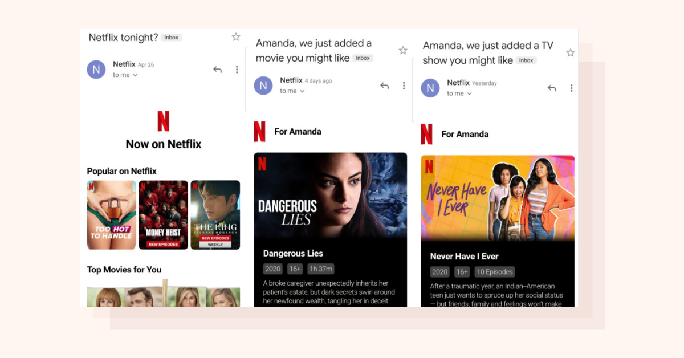
Task: Select the Inbox label next to Netflix tonight
Action: (x=171, y=37)
